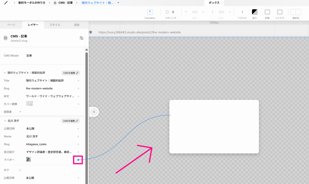Switch to the 追加 tab

coord(77,25)
